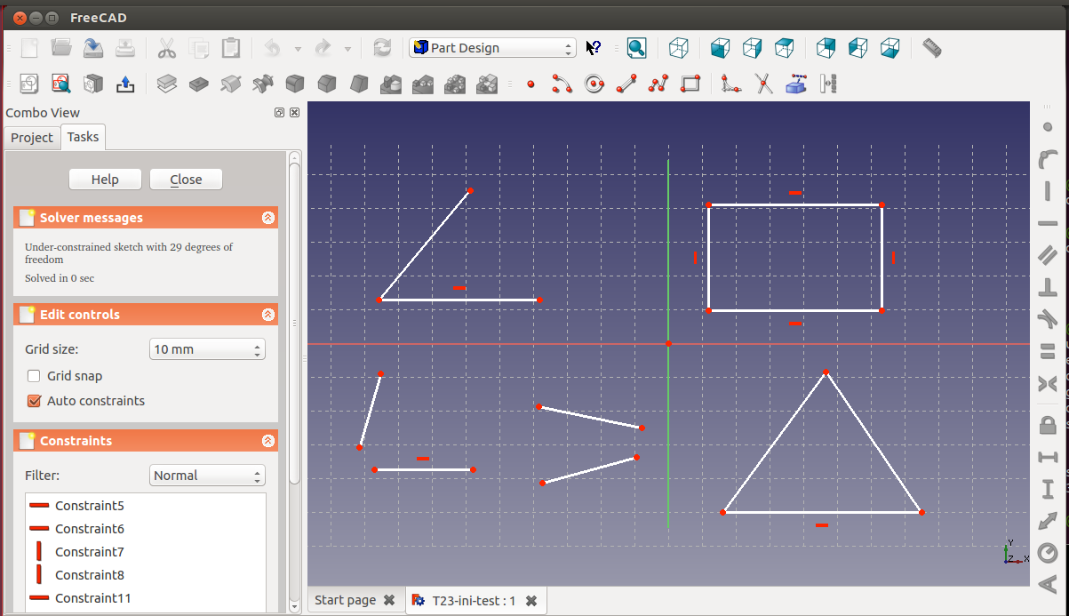
Task: Click the Fit All view icon
Action: [636, 48]
